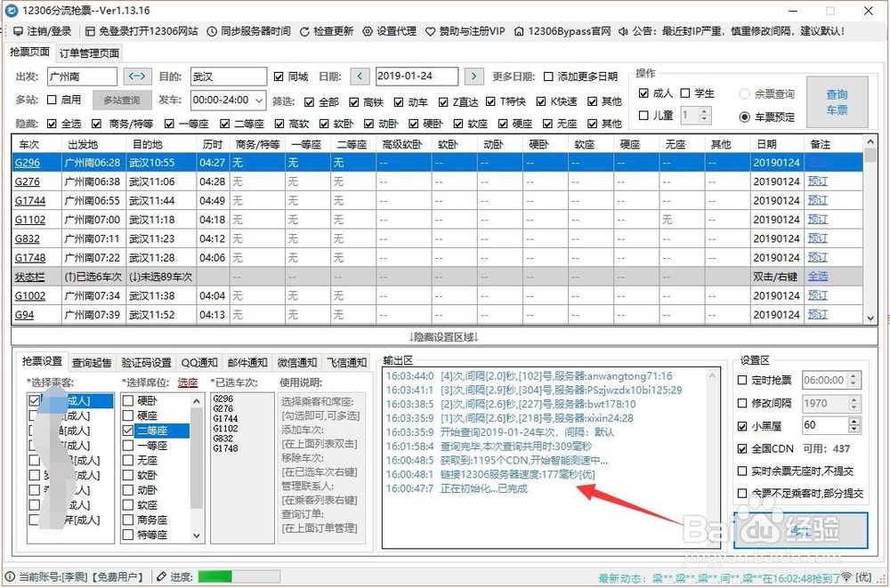This screenshot has width=890, height=588.
Task: Click 检查更新 refresh icon
Action: [304, 31]
